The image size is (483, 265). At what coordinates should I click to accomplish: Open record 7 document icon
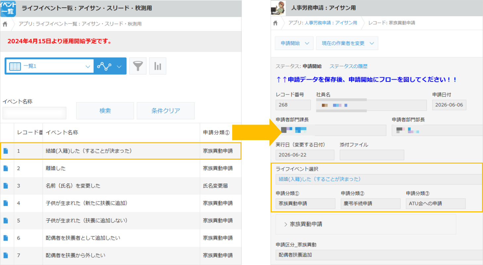6,255
